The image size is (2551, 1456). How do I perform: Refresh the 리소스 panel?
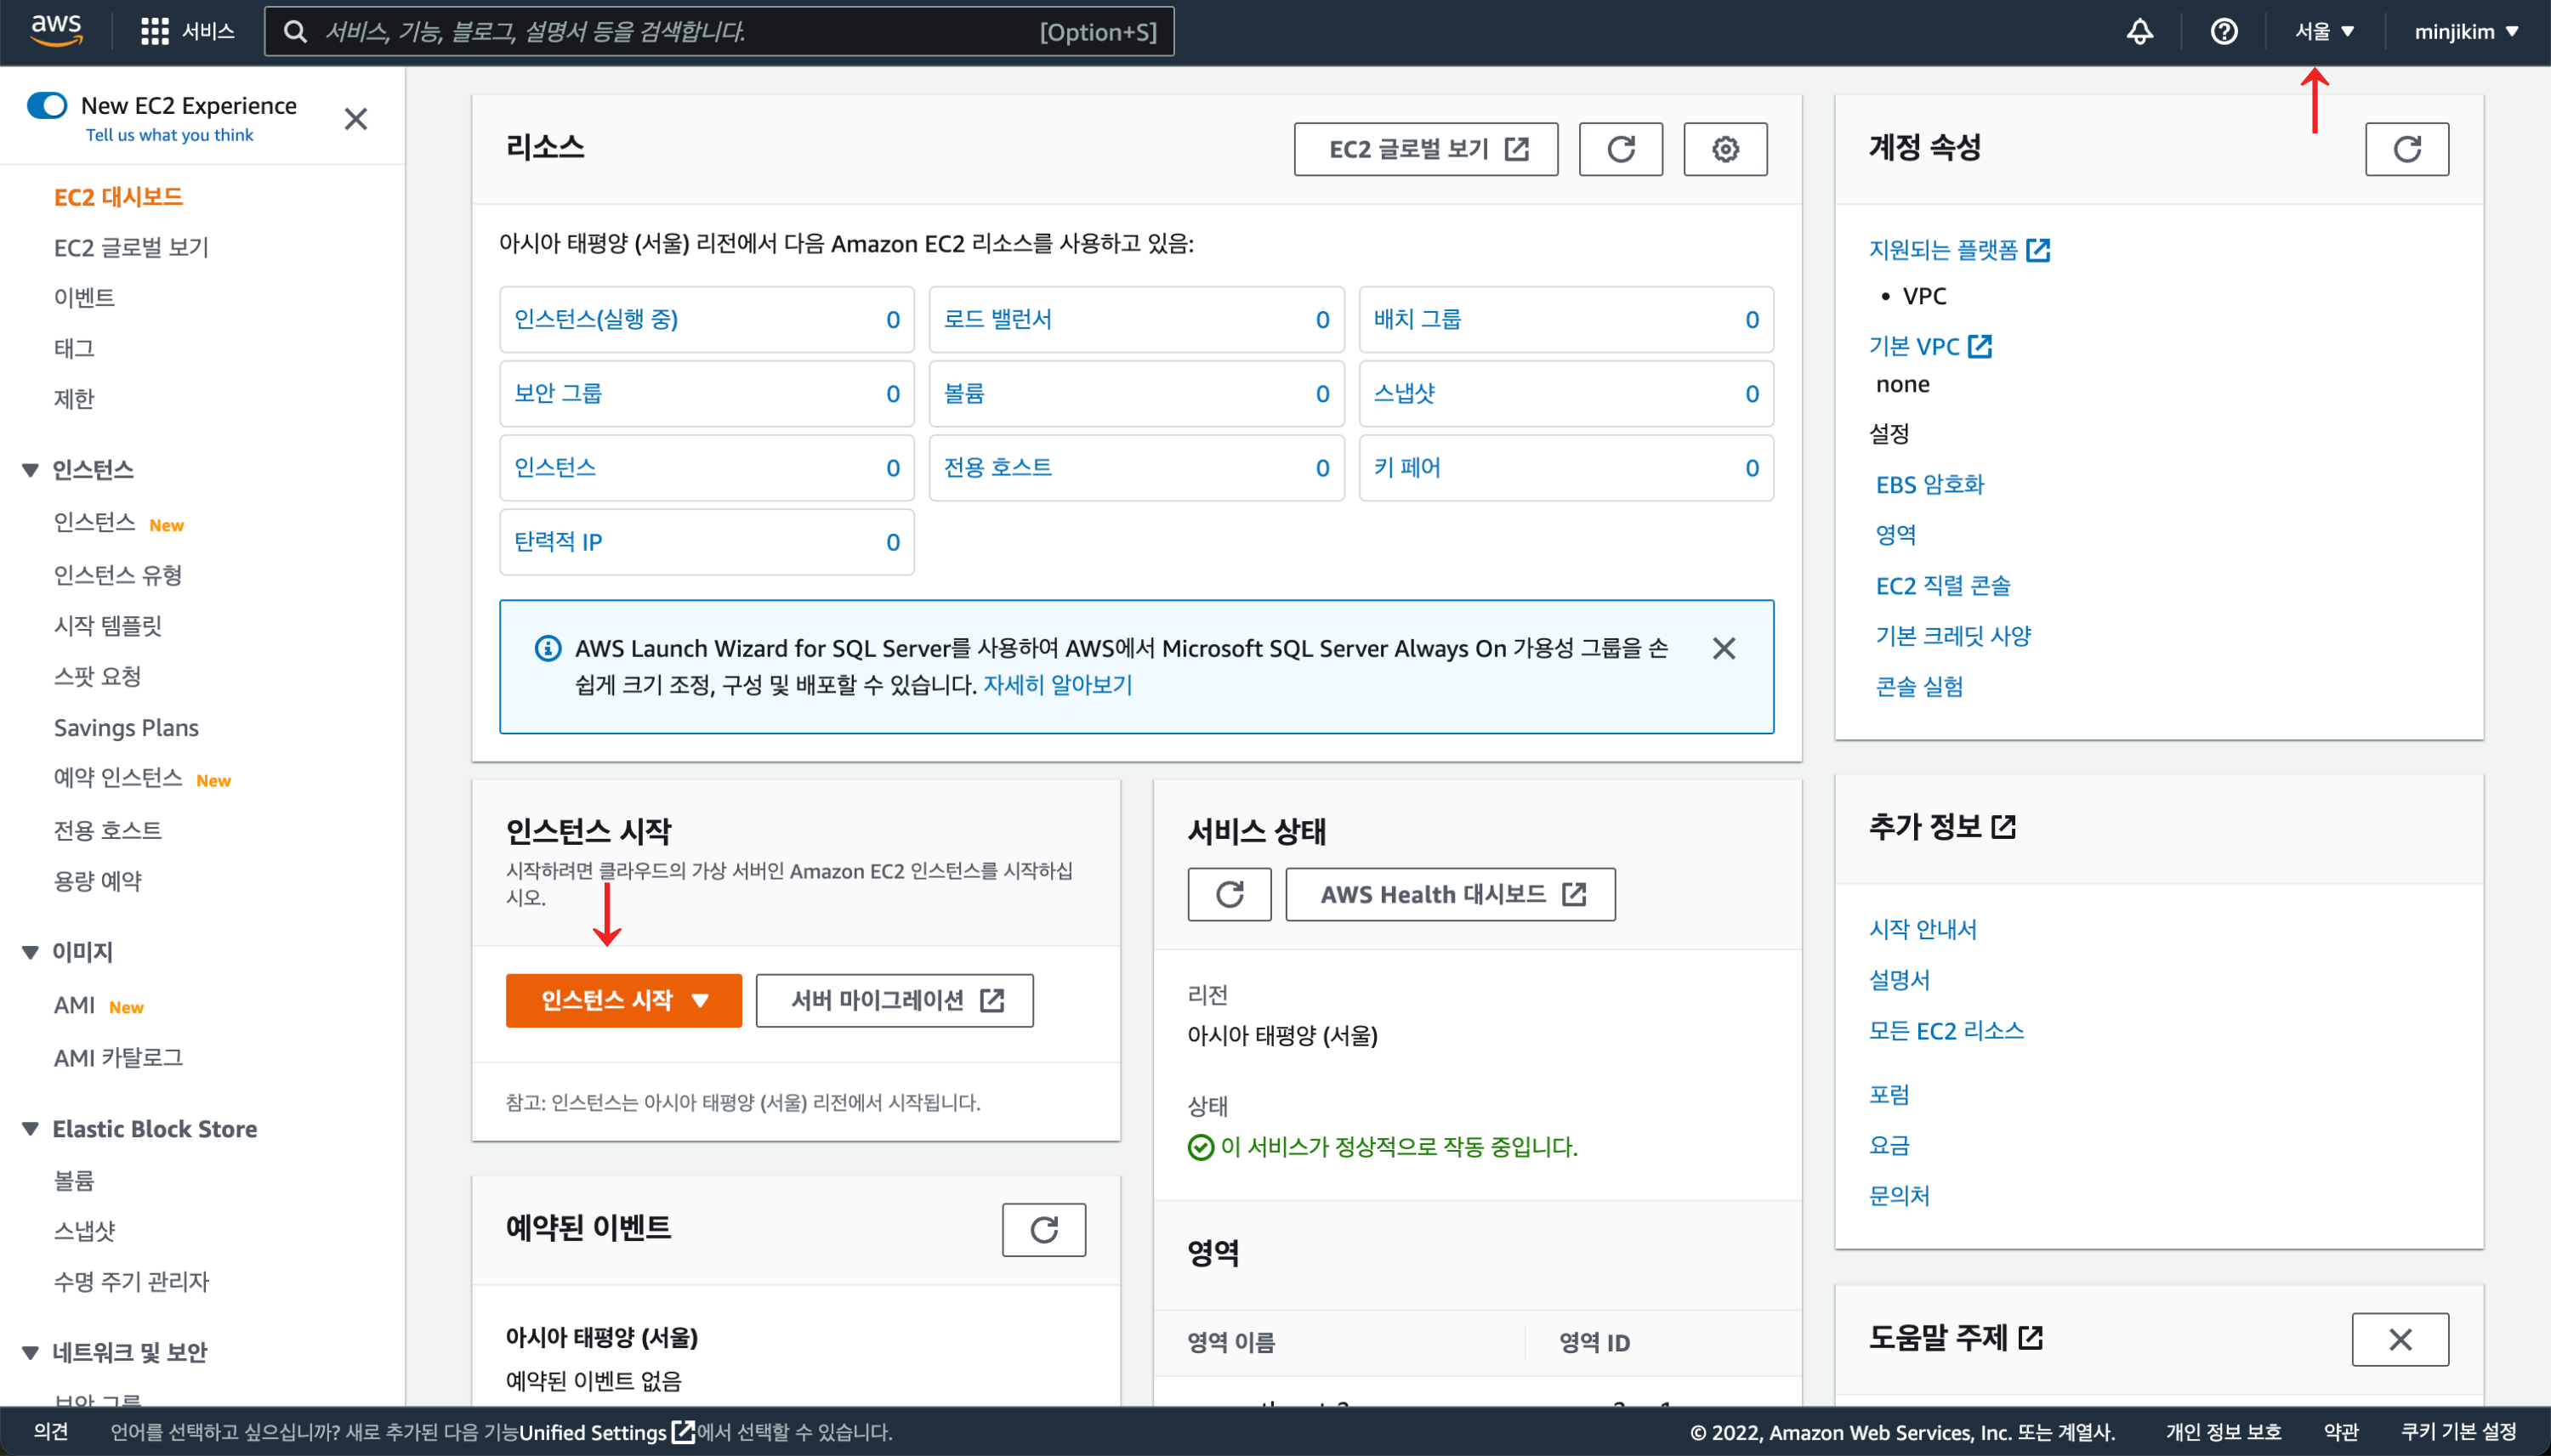coord(1620,149)
